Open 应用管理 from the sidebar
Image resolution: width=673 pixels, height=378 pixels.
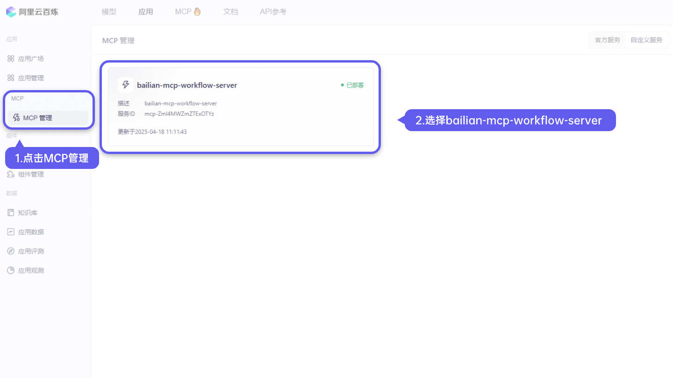point(11,77)
